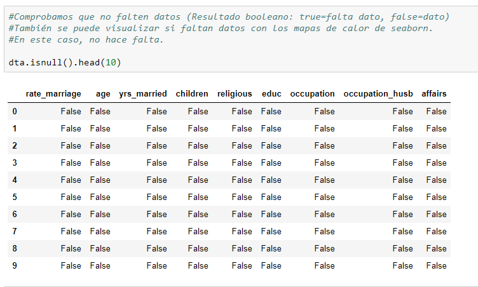Screen dimensions: 478x287
Task: Click the dta.isnull().head(10) code line
Action: [65, 63]
